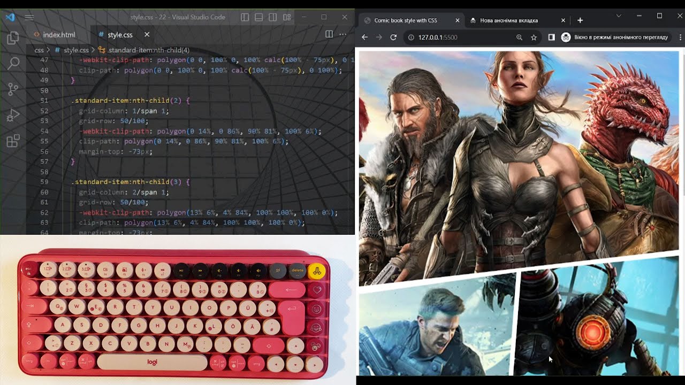
Task: Open the VS Code hamburger menu
Action: click(x=29, y=17)
